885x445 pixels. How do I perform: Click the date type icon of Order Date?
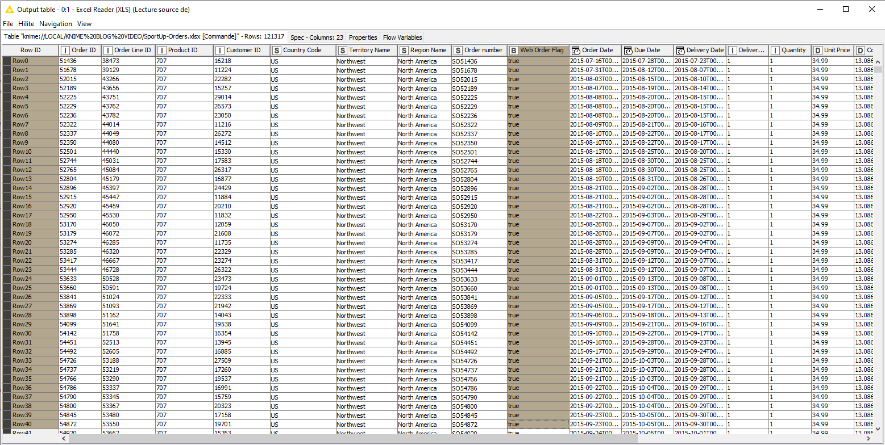pos(576,51)
